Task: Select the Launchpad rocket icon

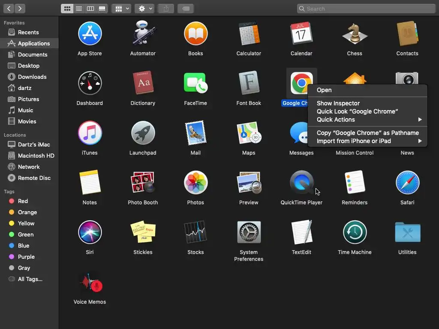Action: coord(143,133)
